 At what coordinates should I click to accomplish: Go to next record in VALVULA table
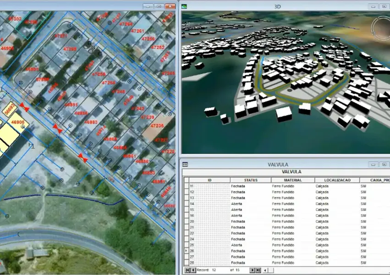tap(253, 270)
